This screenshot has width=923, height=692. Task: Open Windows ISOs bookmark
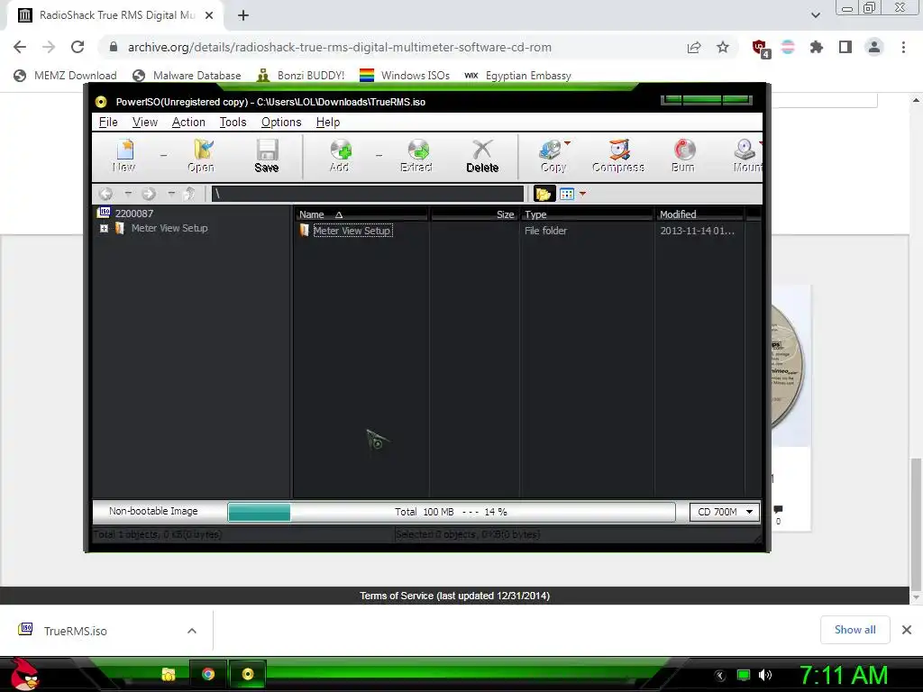coord(405,76)
